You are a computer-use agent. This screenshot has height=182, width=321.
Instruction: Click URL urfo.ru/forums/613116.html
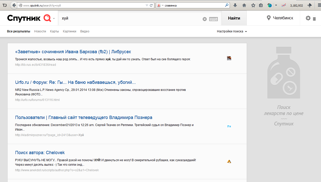37,100
